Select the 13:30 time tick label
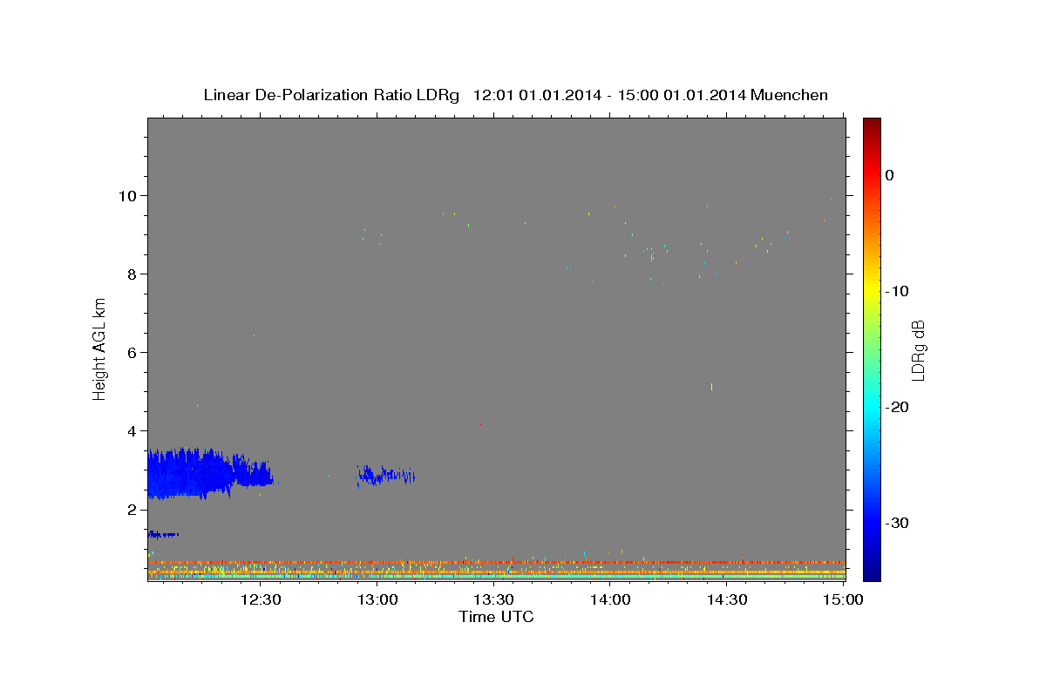The width and height of the screenshot is (1046, 697). coord(493,599)
